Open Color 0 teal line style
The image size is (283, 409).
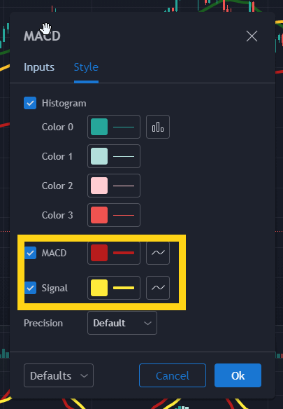point(124,127)
